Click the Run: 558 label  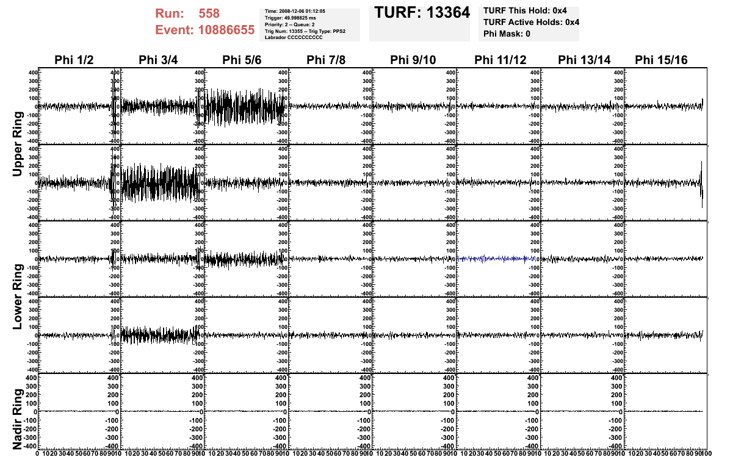click(x=187, y=13)
